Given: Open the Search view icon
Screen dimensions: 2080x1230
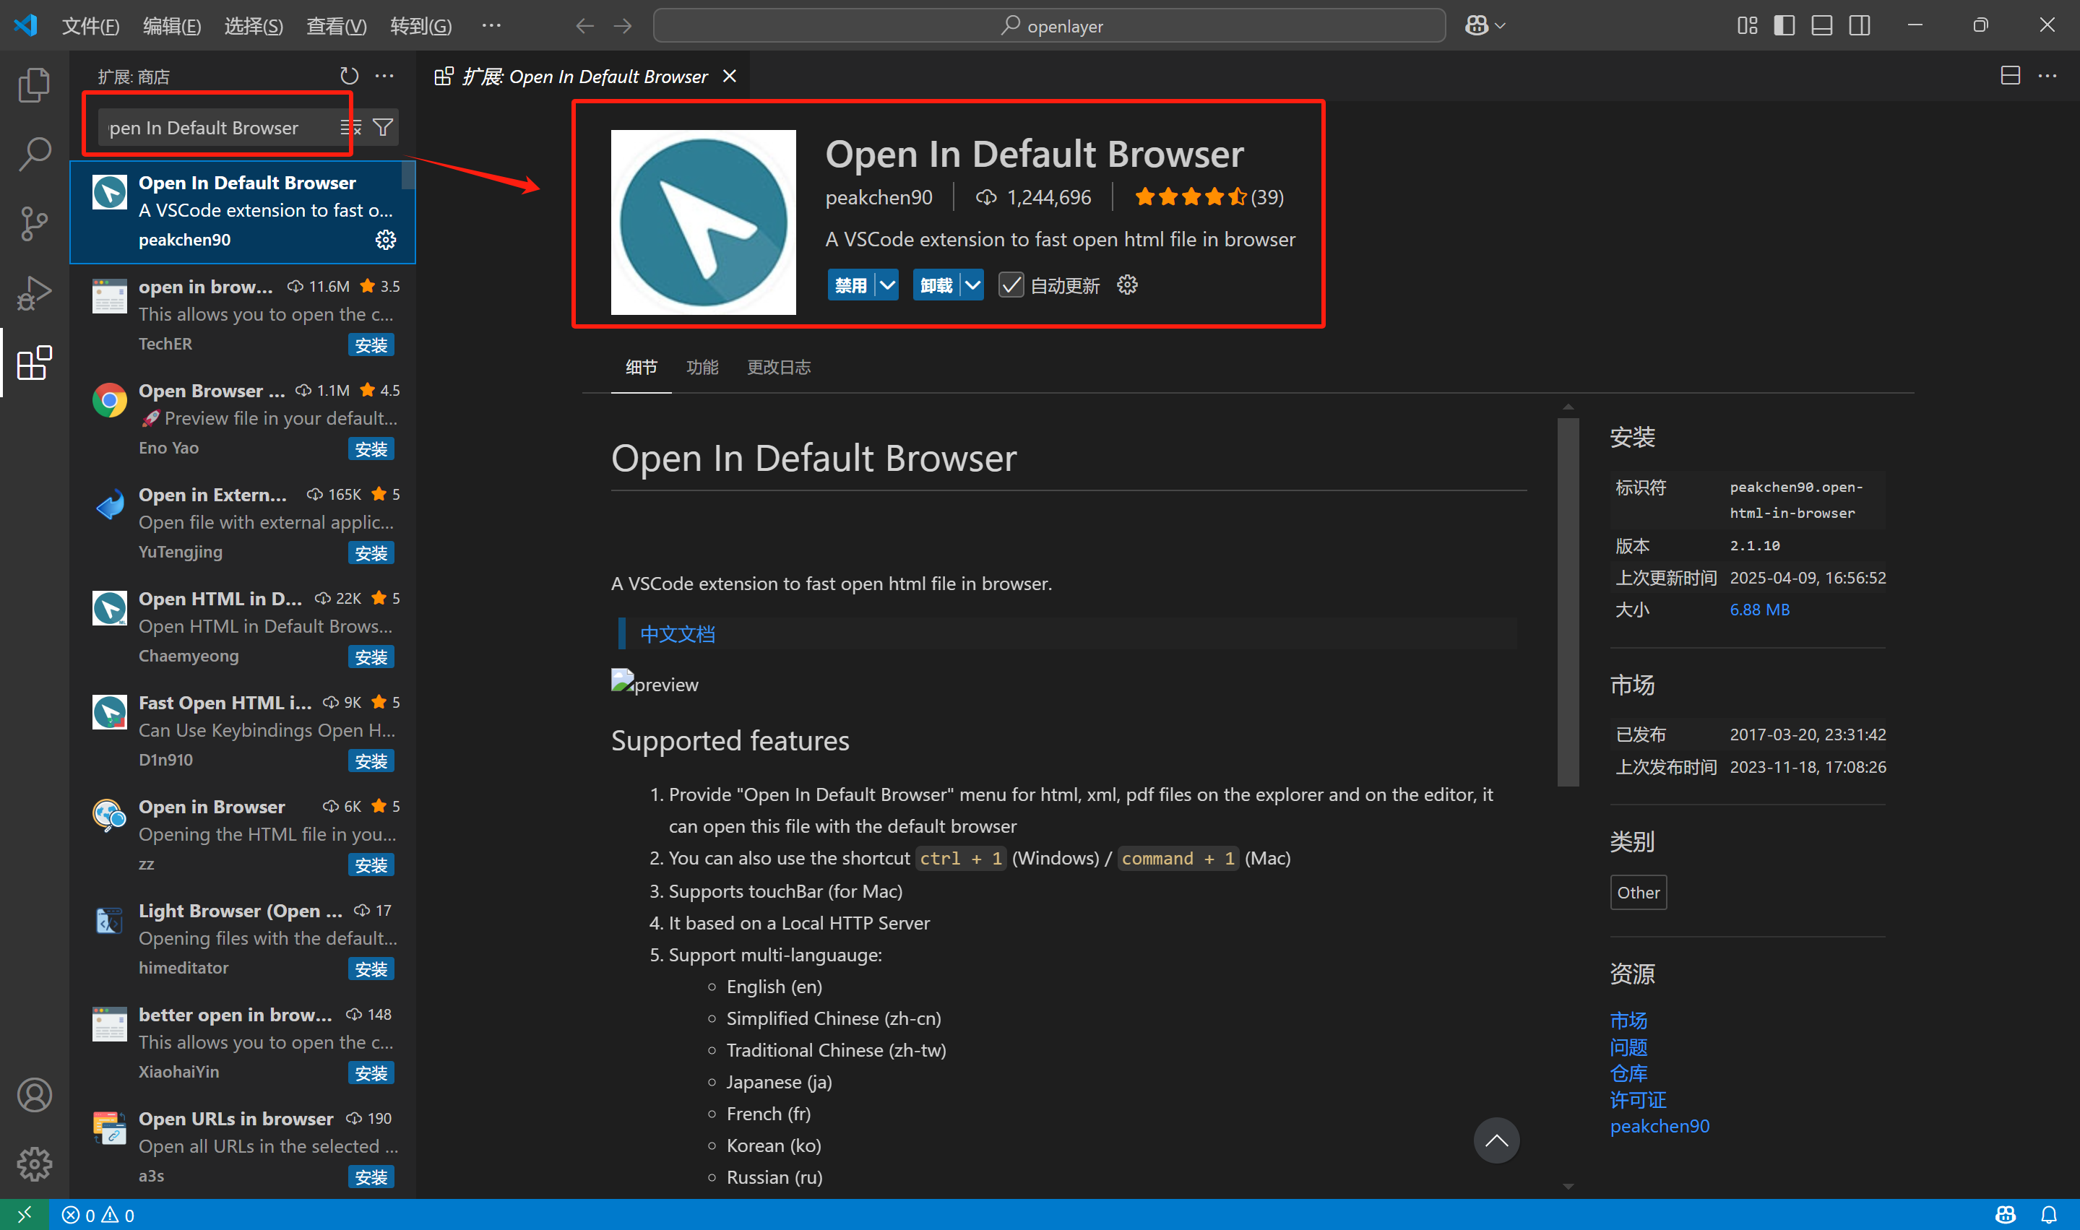Looking at the screenshot, I should (x=34, y=154).
